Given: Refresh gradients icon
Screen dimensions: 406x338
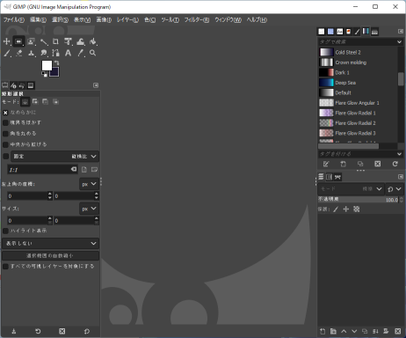Looking at the screenshot, I should click(395, 164).
